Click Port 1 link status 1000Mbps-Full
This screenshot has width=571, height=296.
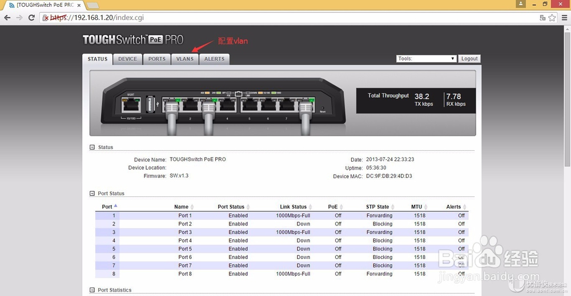pyautogui.click(x=293, y=215)
